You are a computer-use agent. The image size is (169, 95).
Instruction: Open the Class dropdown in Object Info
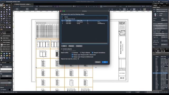click(x=162, y=9)
